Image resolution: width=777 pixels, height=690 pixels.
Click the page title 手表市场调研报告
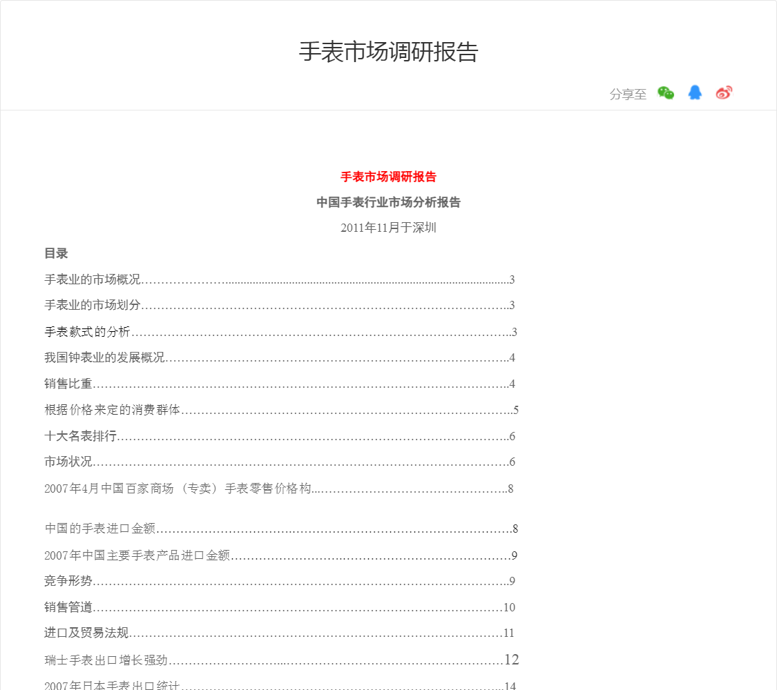coord(388,52)
